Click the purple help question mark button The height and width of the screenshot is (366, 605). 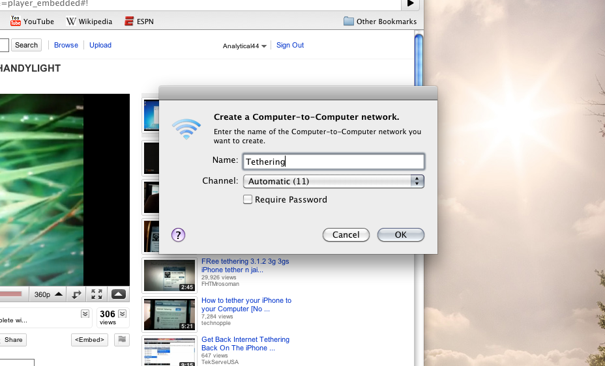(178, 234)
